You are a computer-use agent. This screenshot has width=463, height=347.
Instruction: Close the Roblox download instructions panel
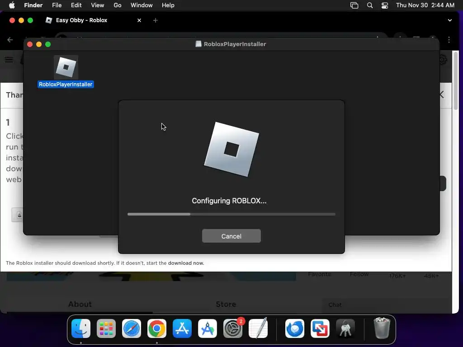pyautogui.click(x=441, y=95)
